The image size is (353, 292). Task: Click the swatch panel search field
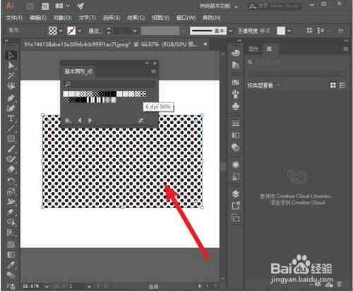pyautogui.click(x=109, y=84)
